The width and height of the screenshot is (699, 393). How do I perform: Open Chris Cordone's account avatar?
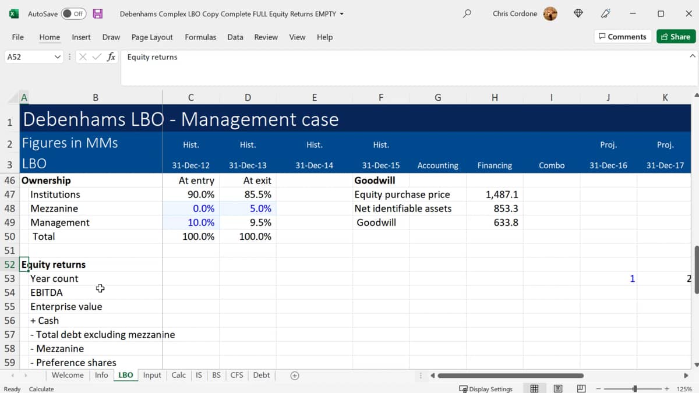coord(550,13)
